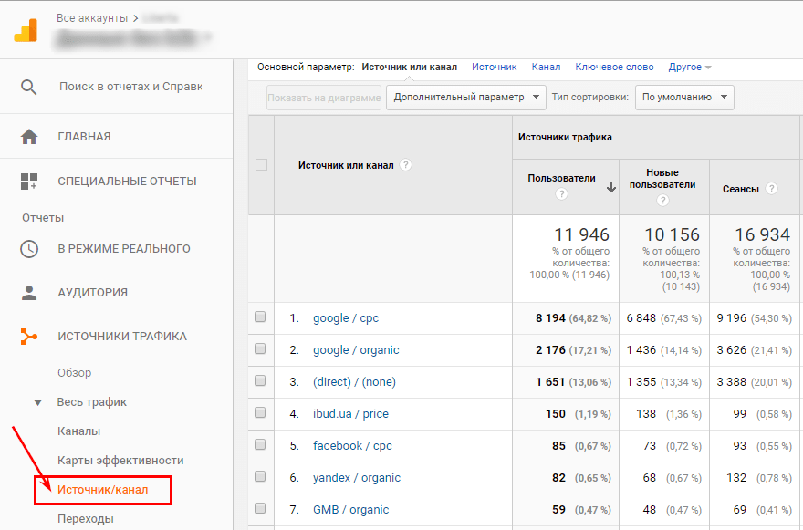Open the По умолчанию sort type dropdown
The image size is (803, 530).
pyautogui.click(x=684, y=98)
